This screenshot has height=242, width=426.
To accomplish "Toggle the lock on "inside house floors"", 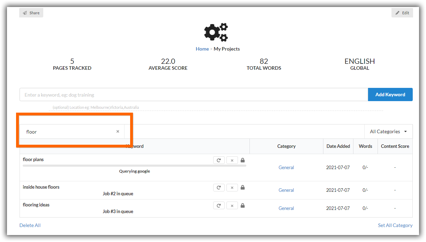I will tap(242, 187).
